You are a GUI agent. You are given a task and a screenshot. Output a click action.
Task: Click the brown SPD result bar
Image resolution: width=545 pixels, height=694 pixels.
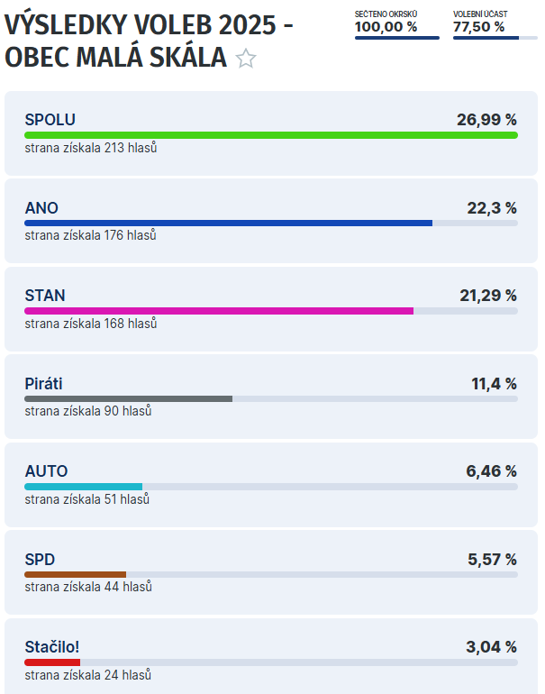pos(75,574)
